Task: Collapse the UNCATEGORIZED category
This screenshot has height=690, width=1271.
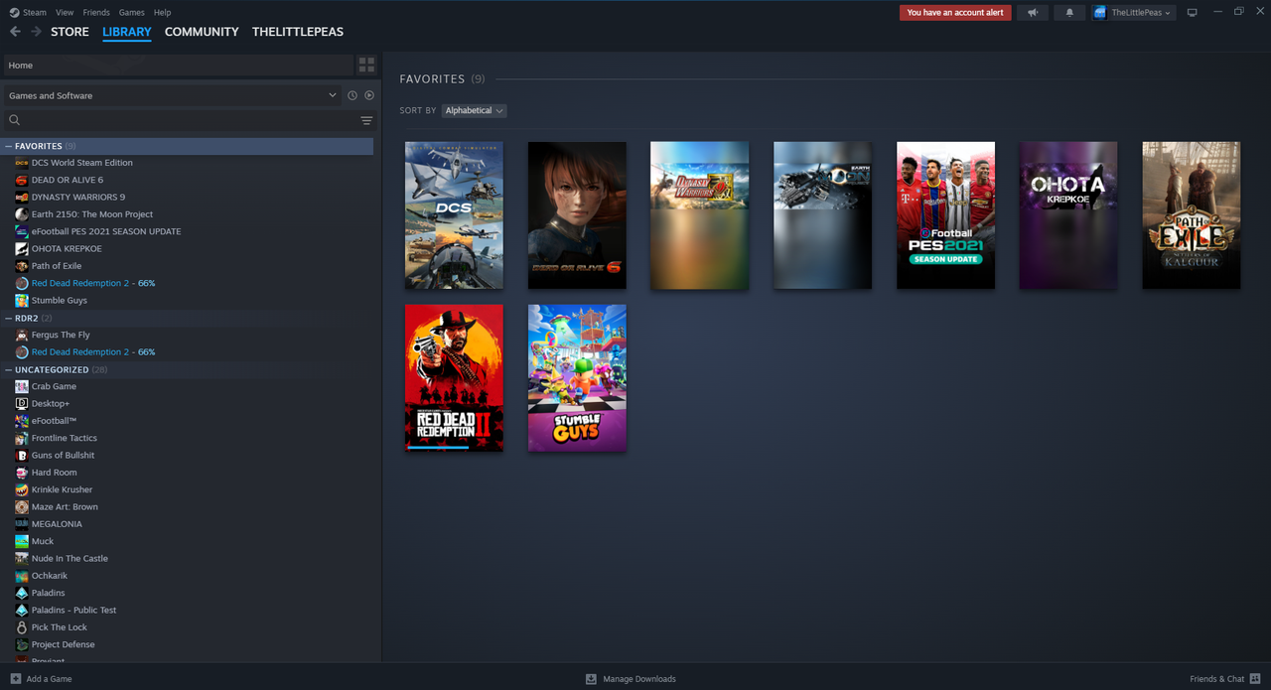Action: [9, 369]
